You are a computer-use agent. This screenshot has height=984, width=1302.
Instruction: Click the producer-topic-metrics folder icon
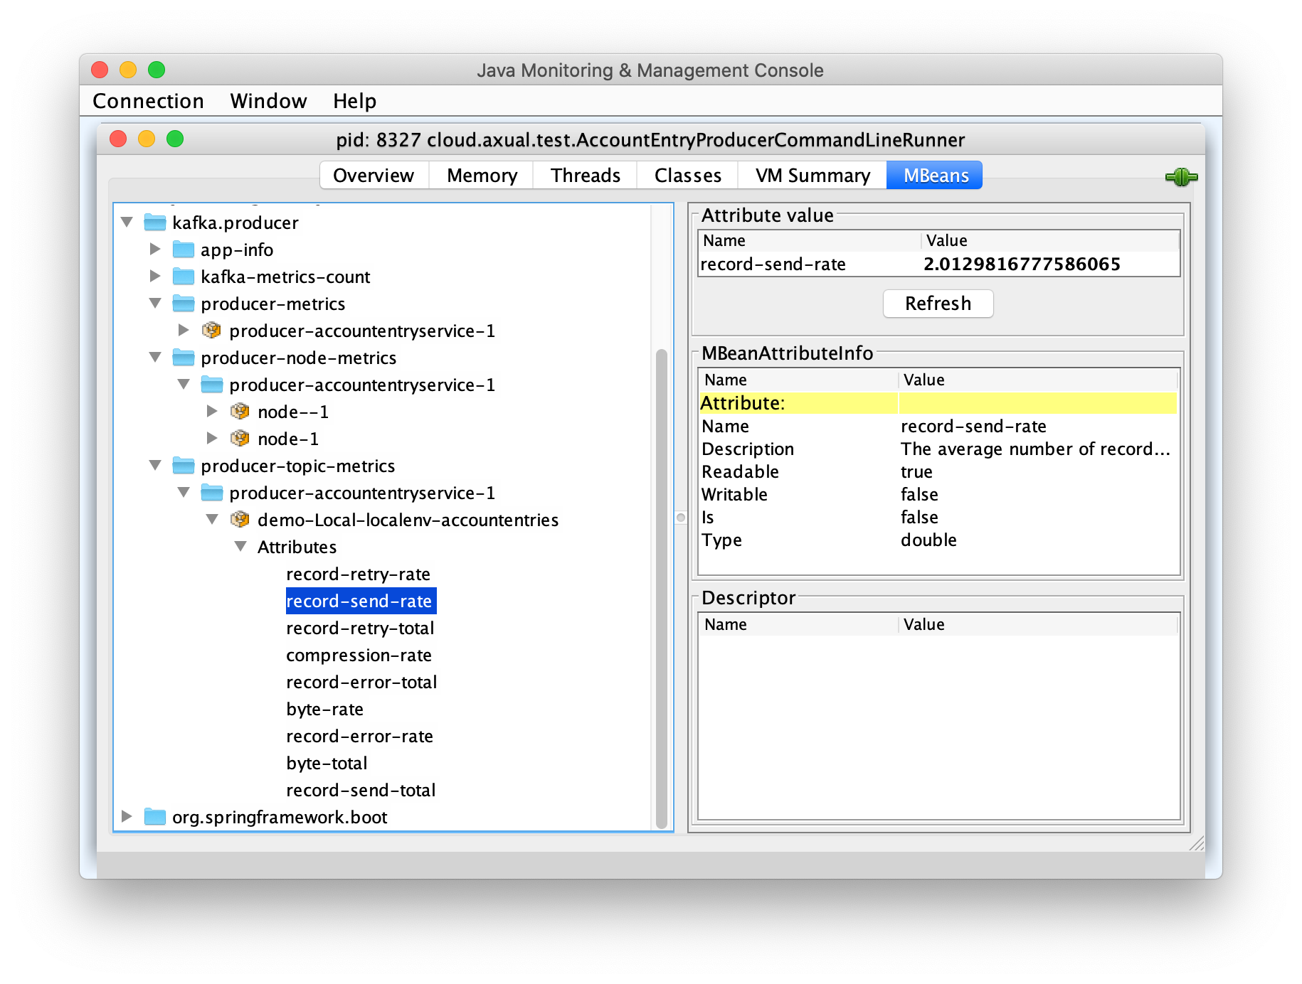pyautogui.click(x=184, y=466)
